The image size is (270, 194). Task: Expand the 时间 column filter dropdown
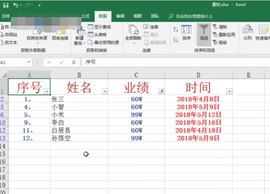[229, 91]
